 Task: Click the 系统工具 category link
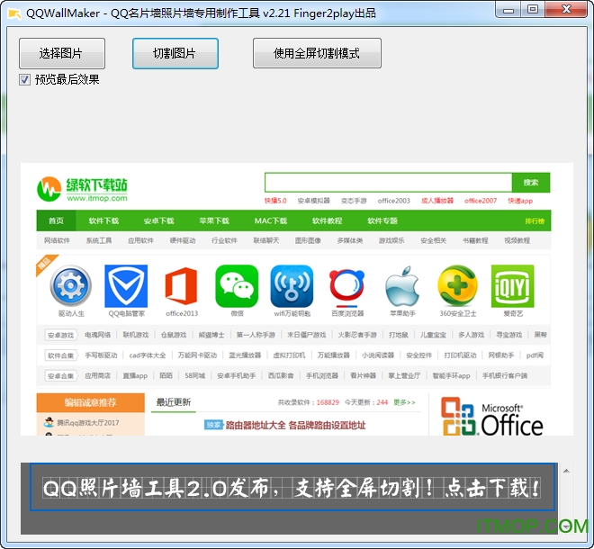click(x=98, y=240)
